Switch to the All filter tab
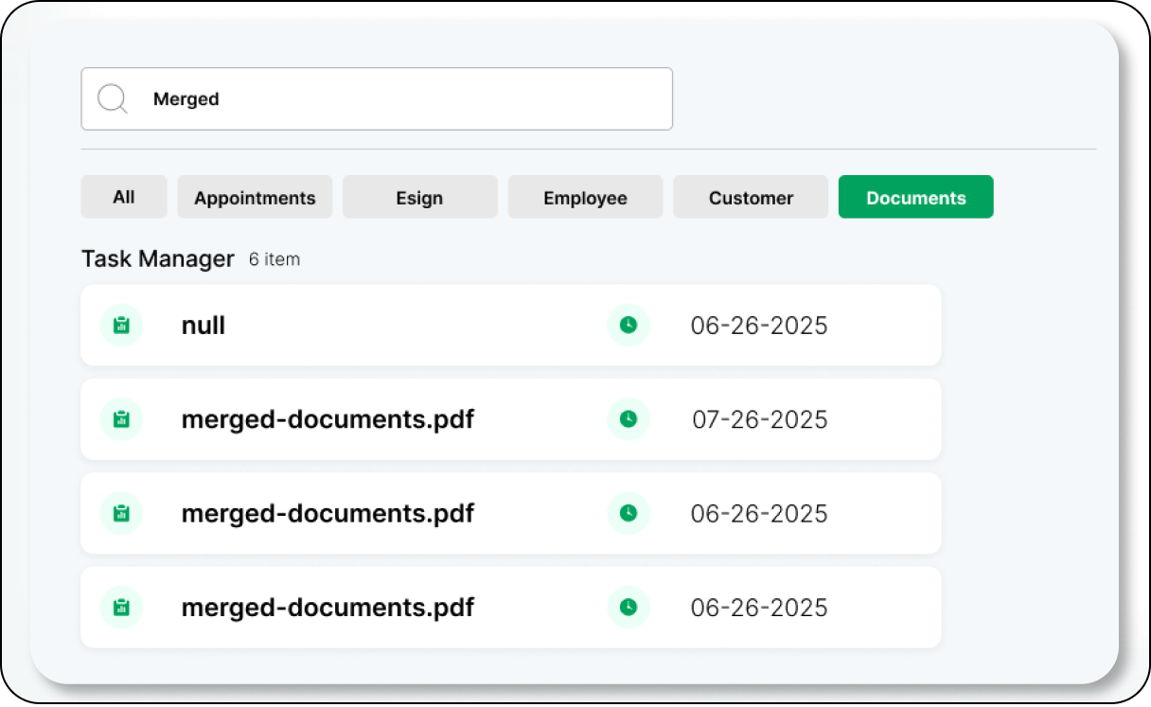This screenshot has height=707, width=1151. tap(124, 197)
